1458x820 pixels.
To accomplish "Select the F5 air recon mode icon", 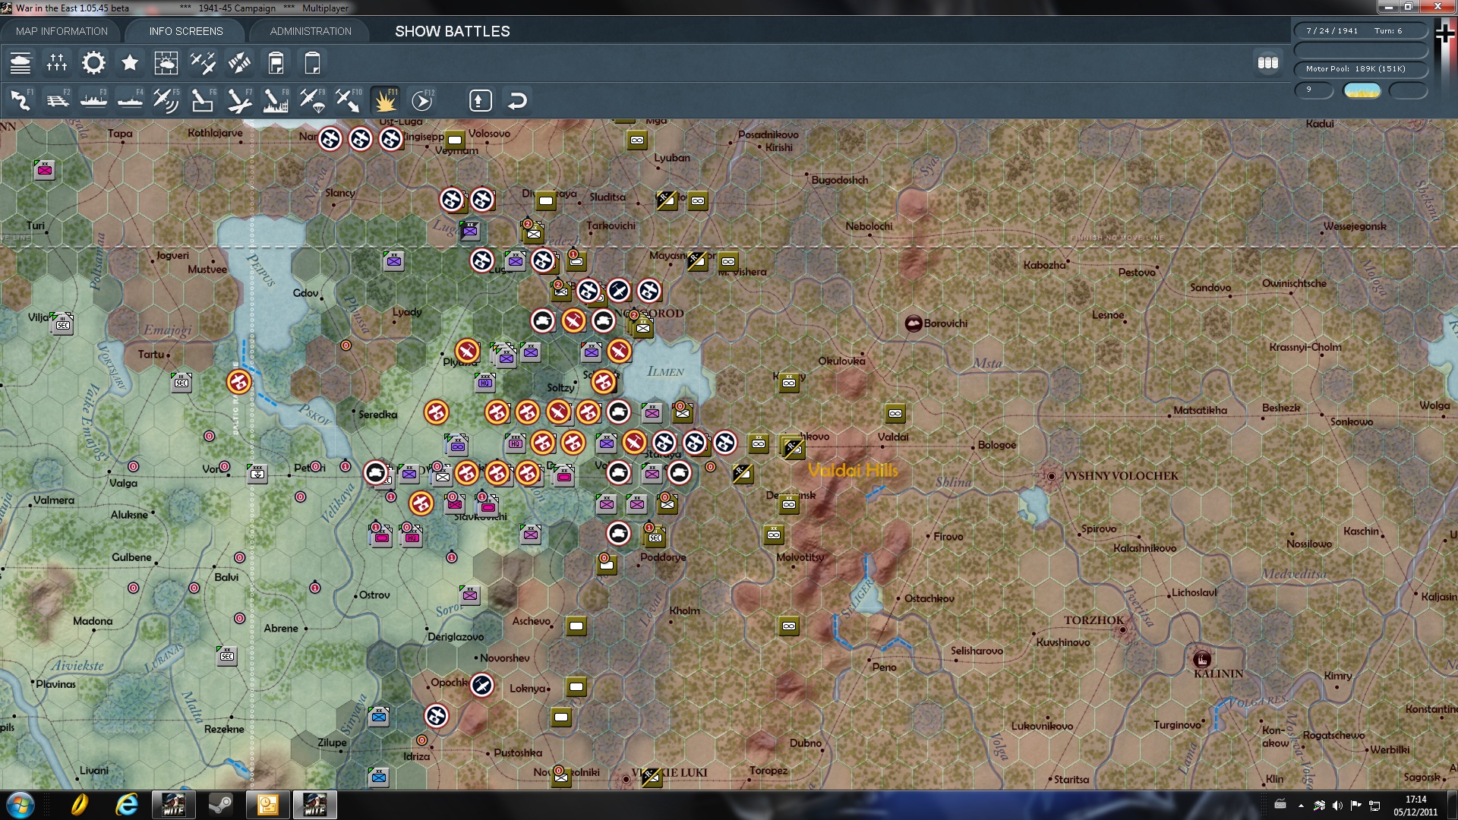I will (166, 100).
